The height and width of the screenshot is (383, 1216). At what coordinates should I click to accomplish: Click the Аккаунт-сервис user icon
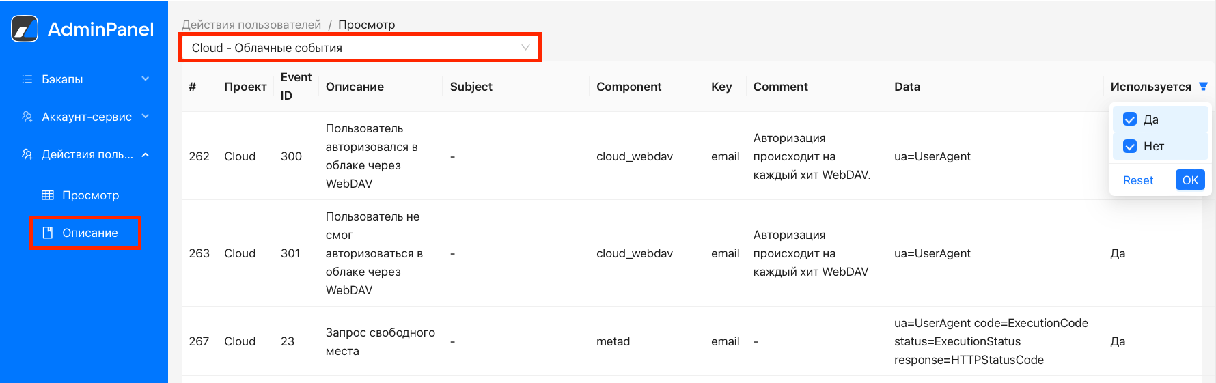27,117
